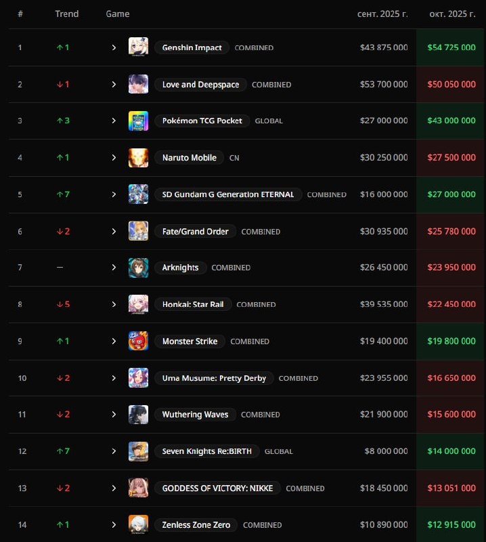
Task: Click the сент. 2025 г. column header
Action: tap(382, 14)
